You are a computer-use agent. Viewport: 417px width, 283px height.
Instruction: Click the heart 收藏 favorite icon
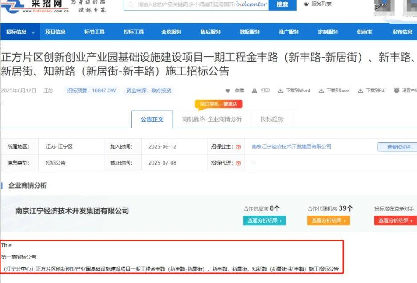(228, 90)
